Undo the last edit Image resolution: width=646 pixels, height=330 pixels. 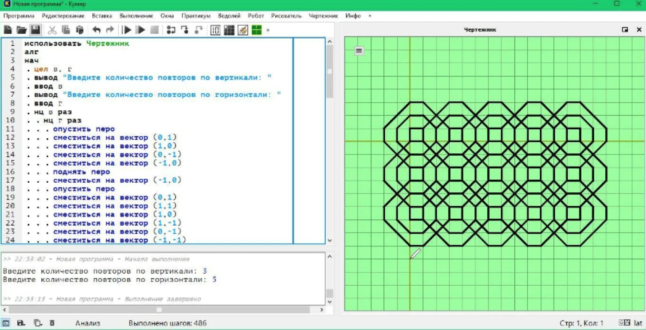point(96,30)
